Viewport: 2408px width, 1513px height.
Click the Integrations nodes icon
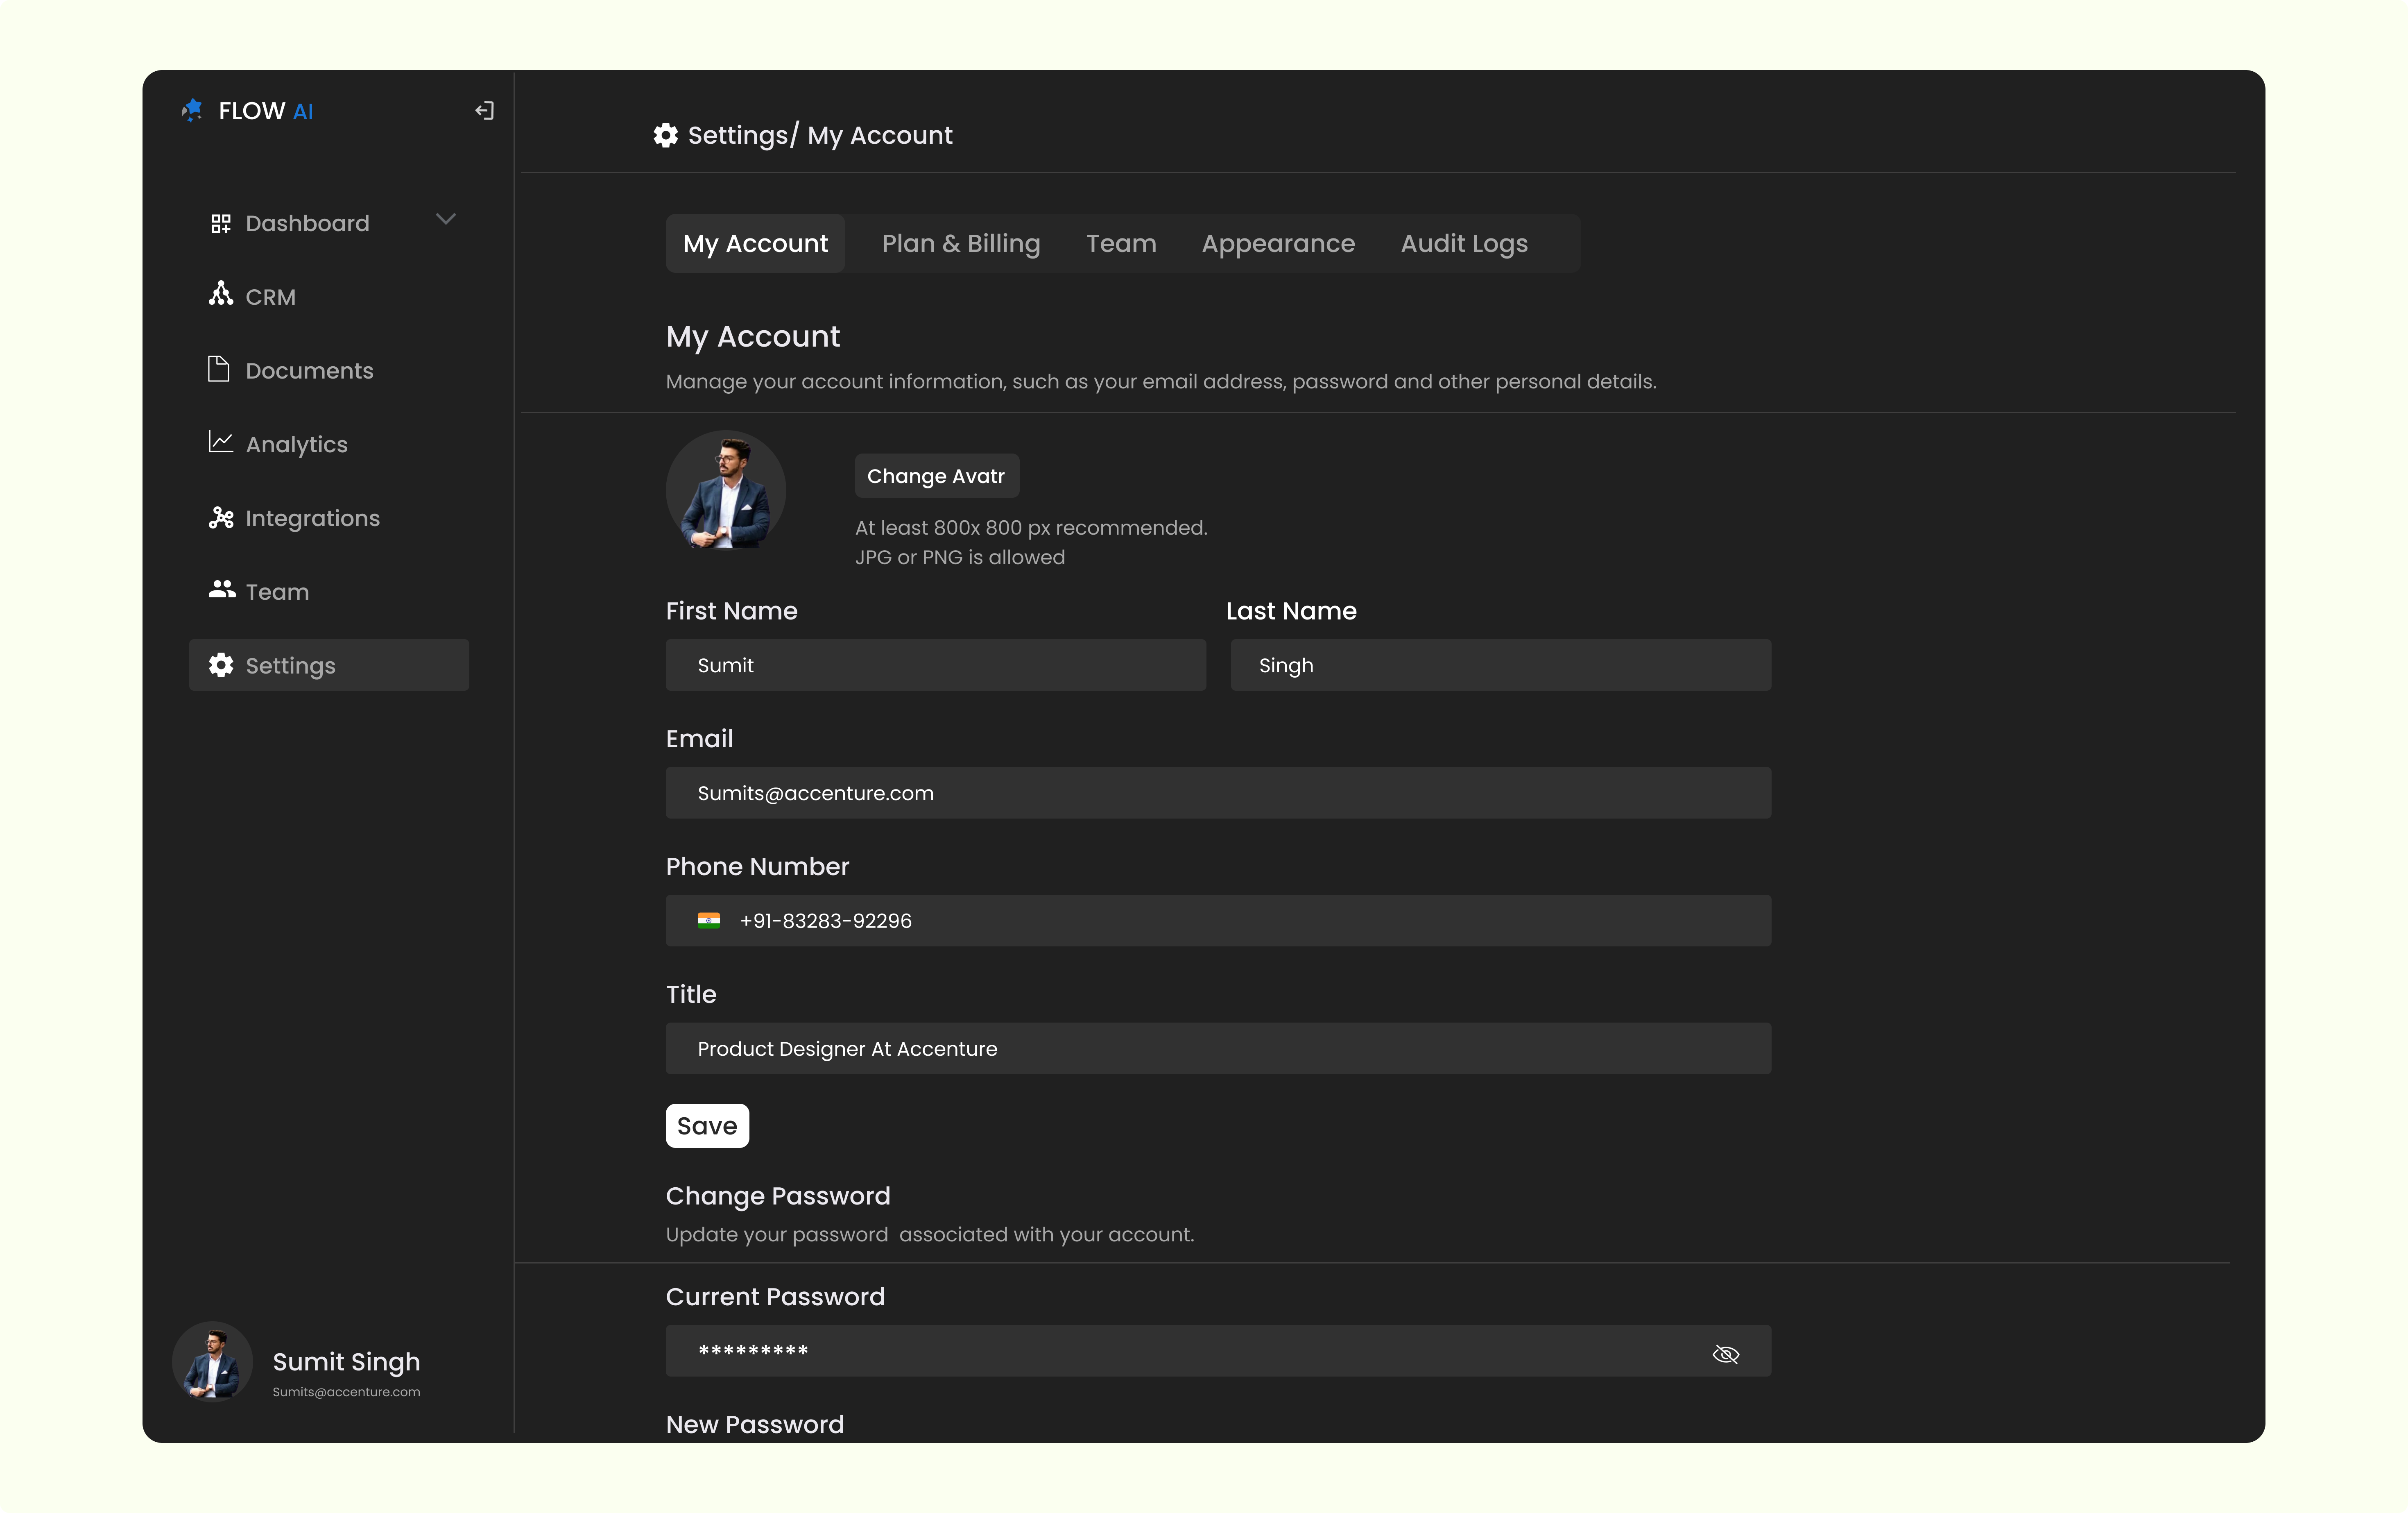click(221, 517)
